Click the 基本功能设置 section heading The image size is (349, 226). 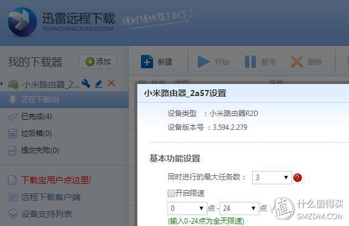(x=175, y=158)
